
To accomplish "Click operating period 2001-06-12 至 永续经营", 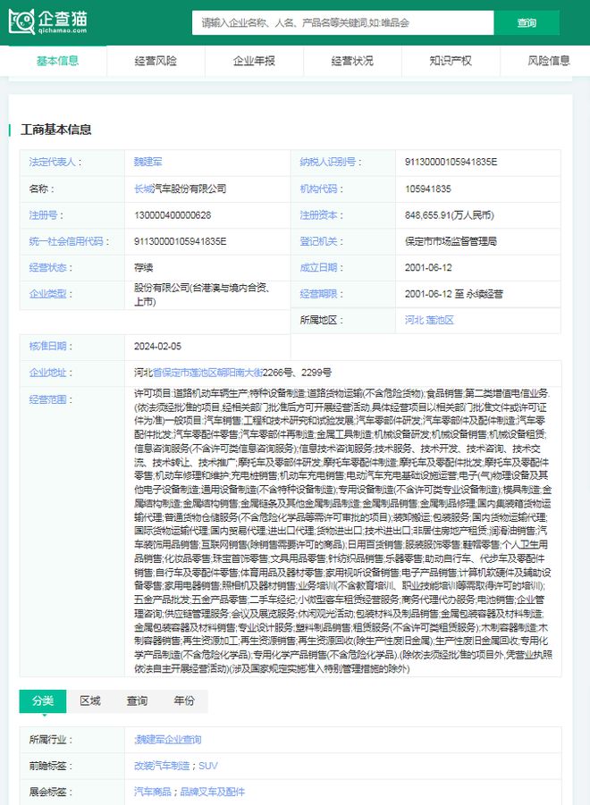I will pos(454,294).
